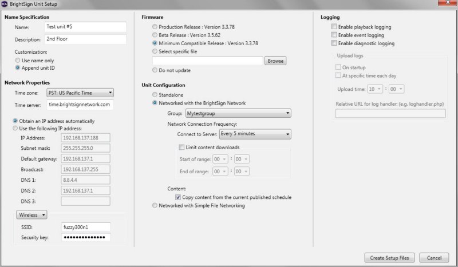The height and width of the screenshot is (267, 458).
Task: Enable playback logging checkbox
Action: [334, 26]
